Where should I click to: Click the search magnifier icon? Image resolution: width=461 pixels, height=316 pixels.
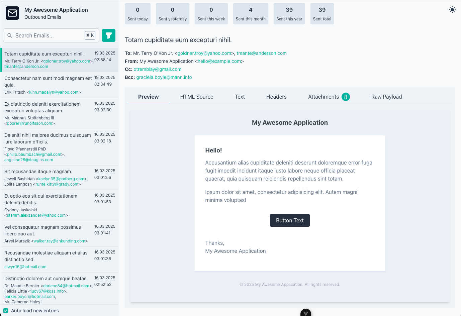click(10, 35)
